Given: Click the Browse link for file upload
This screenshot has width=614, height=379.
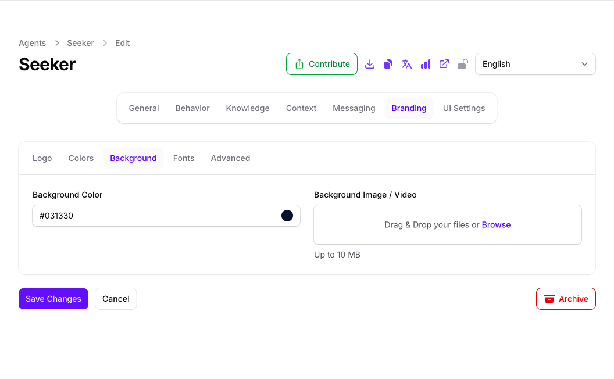Looking at the screenshot, I should coord(496,225).
